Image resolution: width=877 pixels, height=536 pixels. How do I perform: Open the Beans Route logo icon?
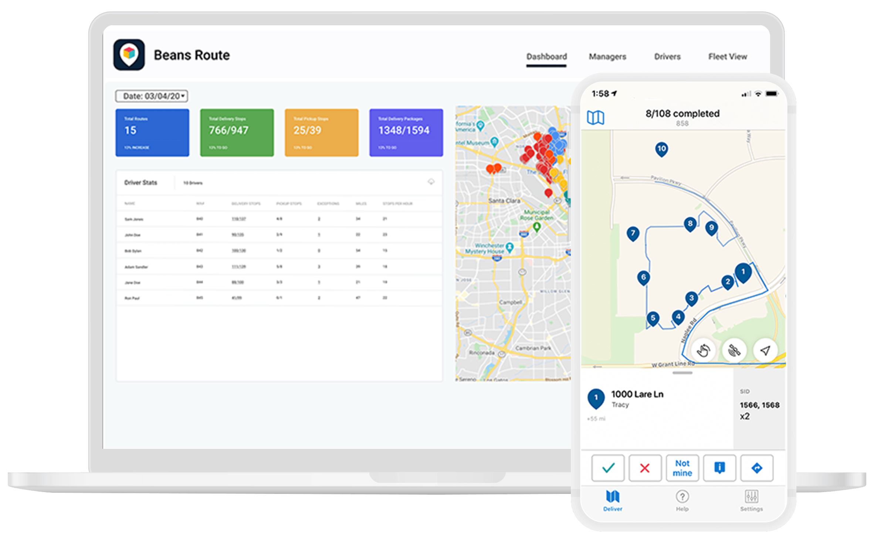click(x=129, y=55)
